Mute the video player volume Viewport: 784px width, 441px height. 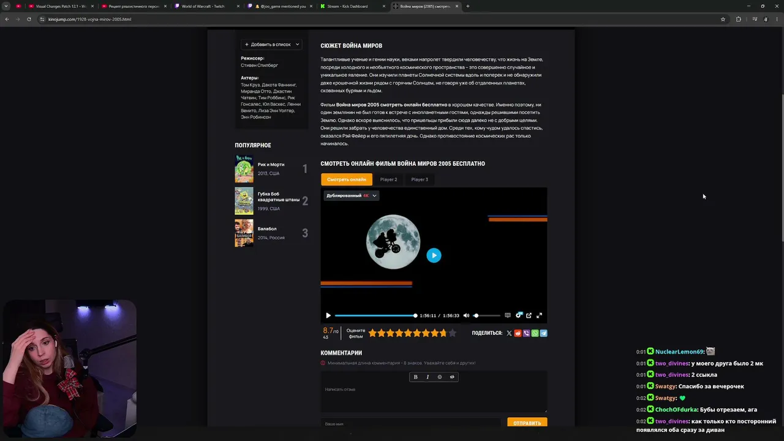(x=466, y=315)
